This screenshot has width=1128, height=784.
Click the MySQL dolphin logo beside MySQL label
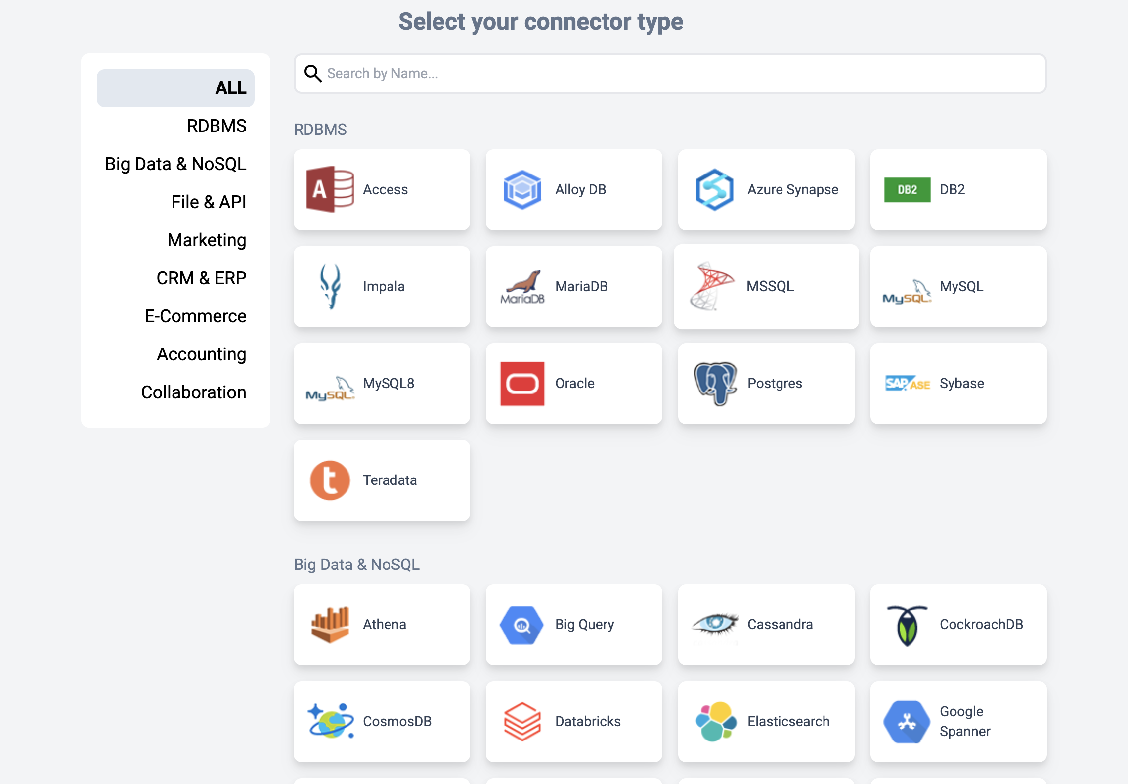coord(907,291)
